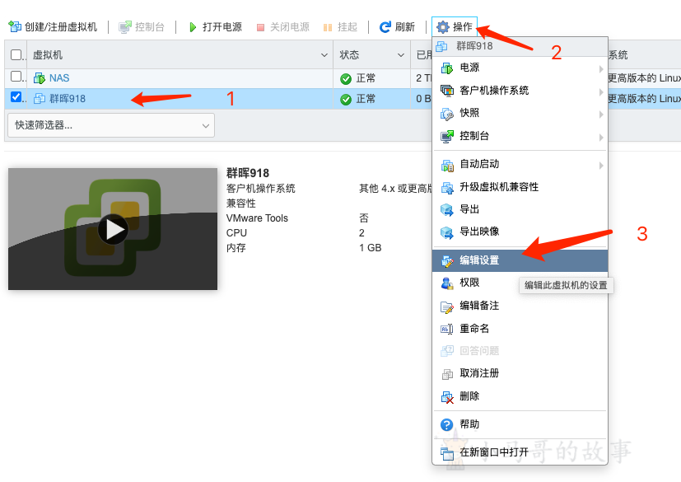Click the VMware Tools label
This screenshot has height=482, width=681.
257,218
